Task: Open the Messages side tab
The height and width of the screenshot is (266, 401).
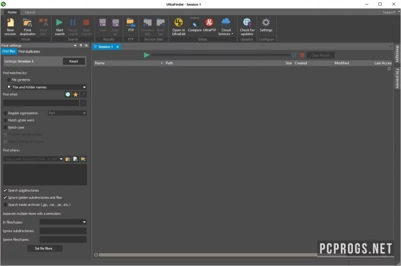Action: (397, 54)
